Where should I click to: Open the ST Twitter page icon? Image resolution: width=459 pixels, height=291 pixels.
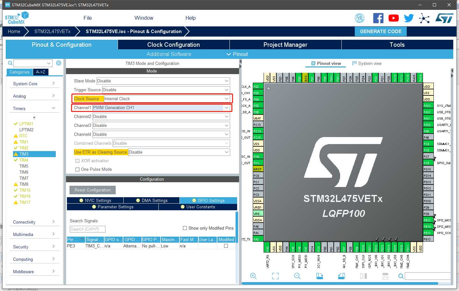coord(409,18)
